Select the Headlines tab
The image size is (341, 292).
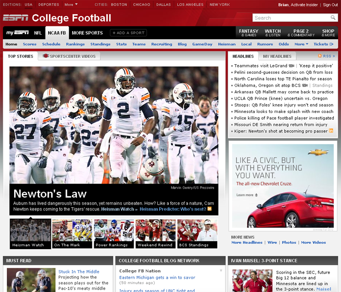tap(243, 56)
